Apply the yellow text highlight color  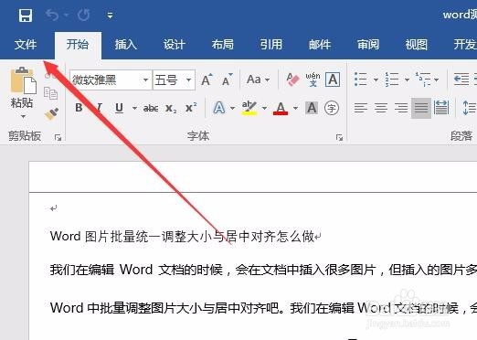[x=249, y=108]
